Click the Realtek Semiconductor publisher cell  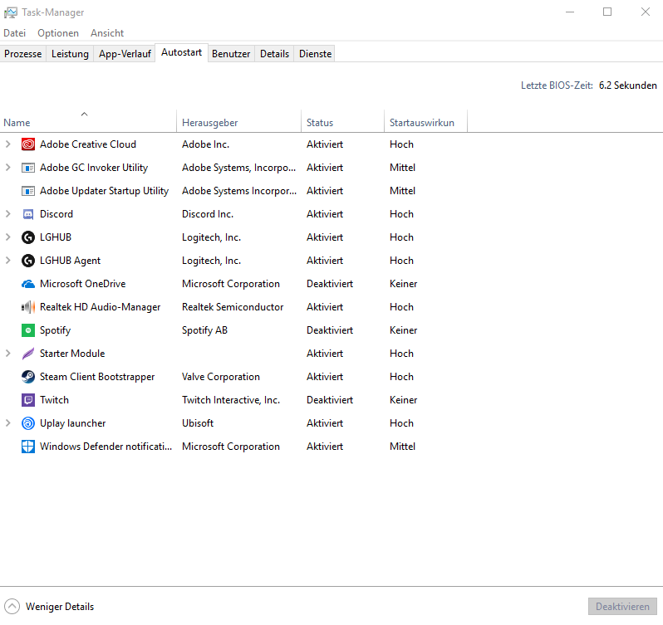point(233,307)
